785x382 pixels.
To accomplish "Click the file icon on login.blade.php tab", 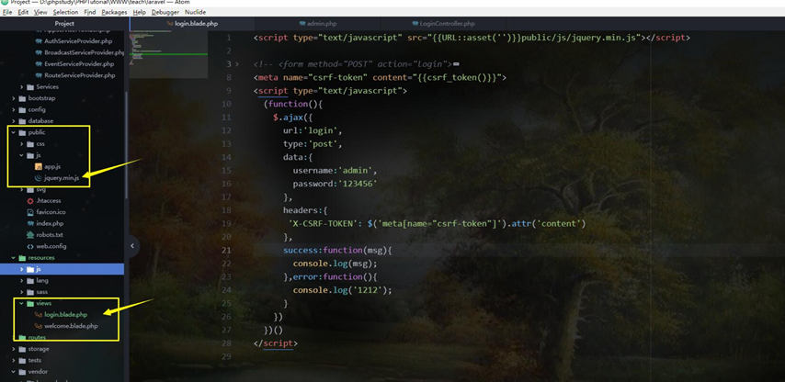I will (x=170, y=24).
